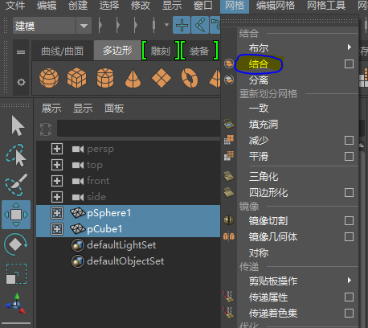
Task: Create a polygon cone from shelf
Action: tap(133, 78)
